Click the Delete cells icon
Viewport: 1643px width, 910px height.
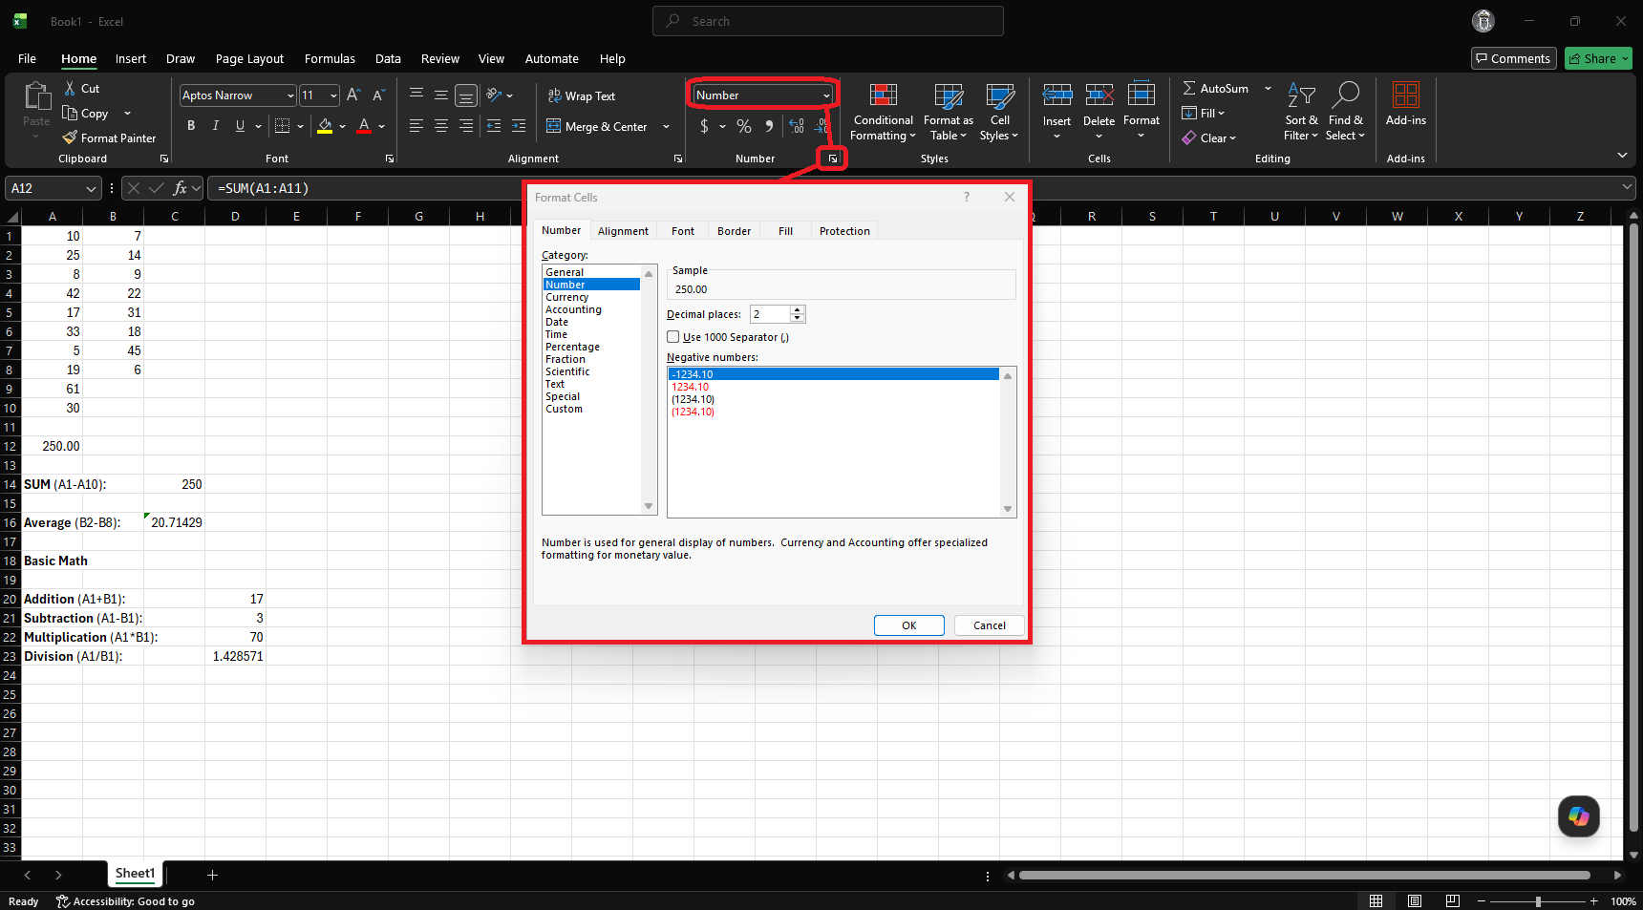coord(1099,95)
